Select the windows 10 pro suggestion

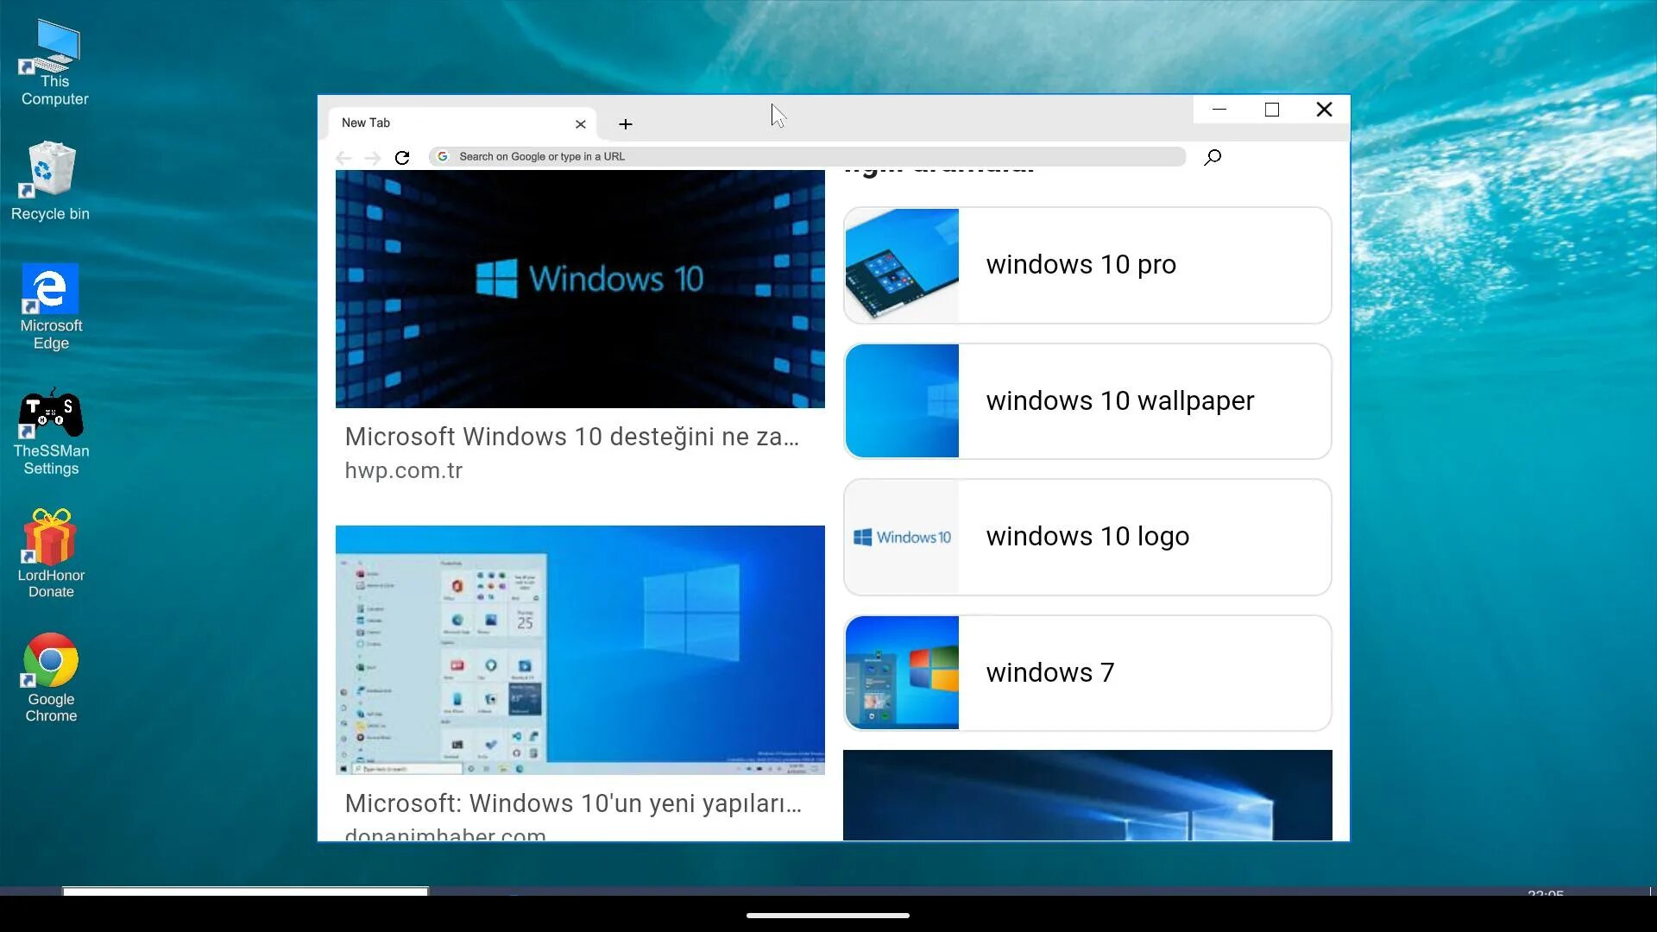click(x=1087, y=265)
